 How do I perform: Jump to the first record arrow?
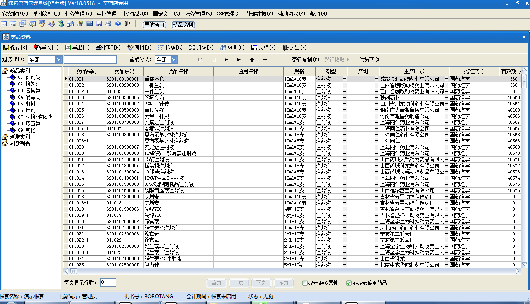(200, 59)
